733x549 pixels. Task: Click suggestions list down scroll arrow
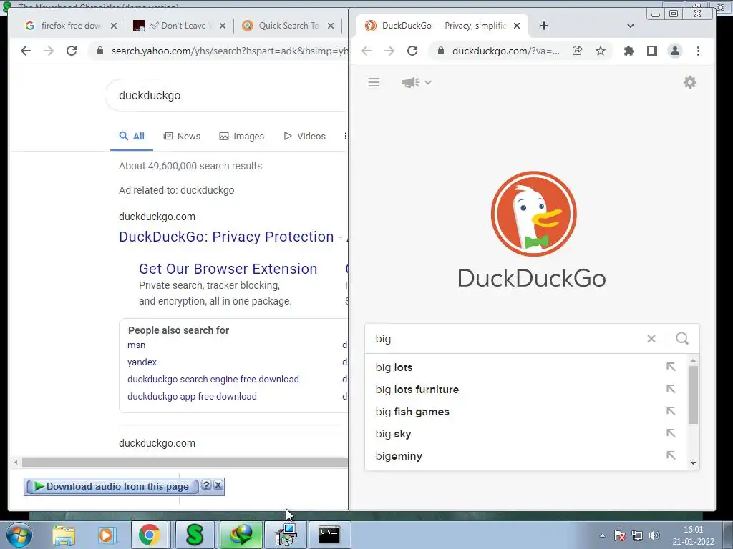click(693, 463)
